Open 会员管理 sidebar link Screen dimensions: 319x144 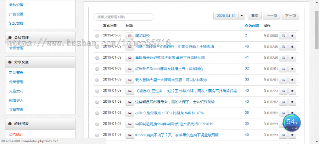coord(16,48)
